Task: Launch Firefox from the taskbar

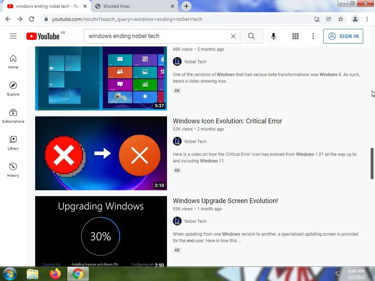Action: click(55, 274)
